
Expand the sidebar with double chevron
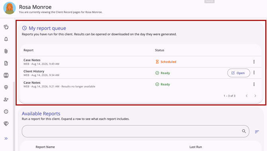(x=6, y=138)
